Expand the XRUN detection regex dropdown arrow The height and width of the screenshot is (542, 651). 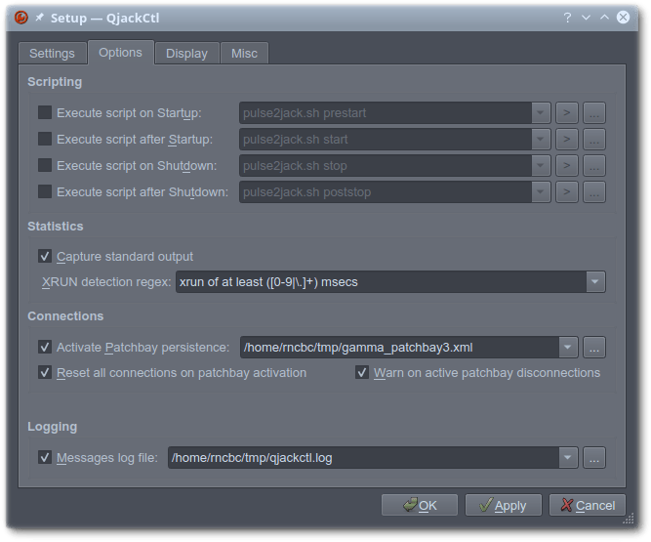595,282
